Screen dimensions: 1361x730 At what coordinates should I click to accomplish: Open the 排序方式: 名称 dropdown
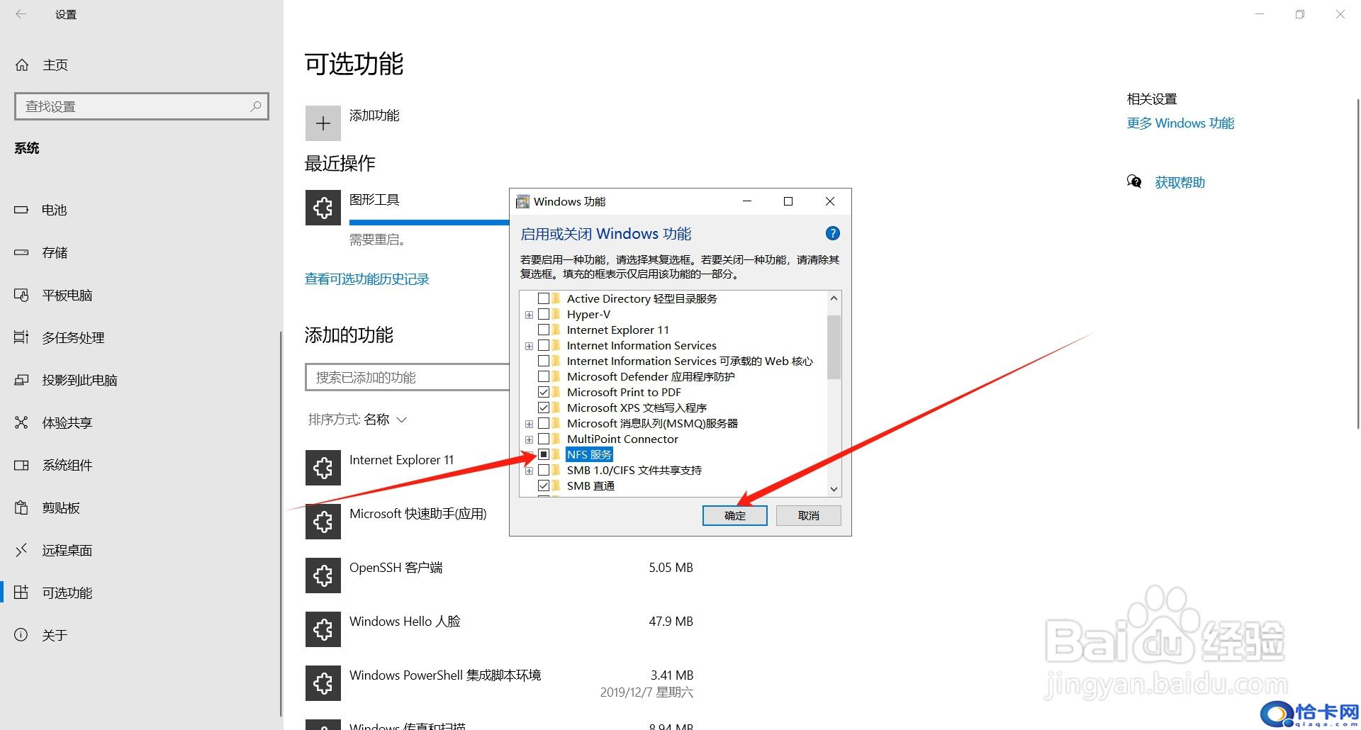357,420
